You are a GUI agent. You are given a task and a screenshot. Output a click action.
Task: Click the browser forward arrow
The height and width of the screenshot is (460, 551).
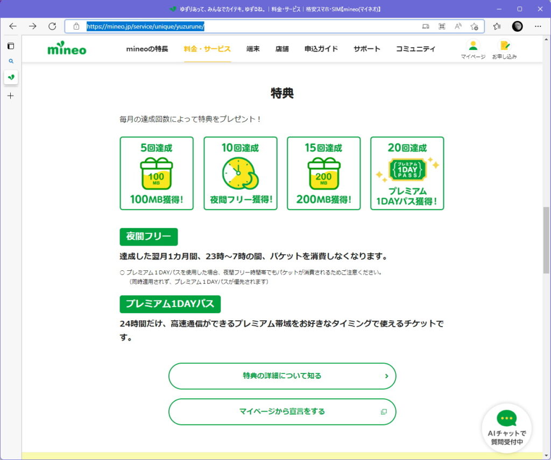click(33, 26)
